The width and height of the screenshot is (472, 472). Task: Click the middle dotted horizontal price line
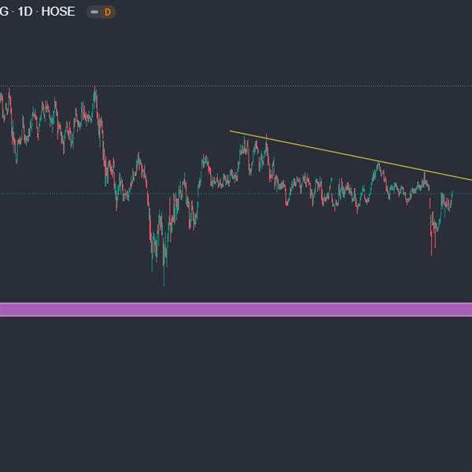(236, 194)
